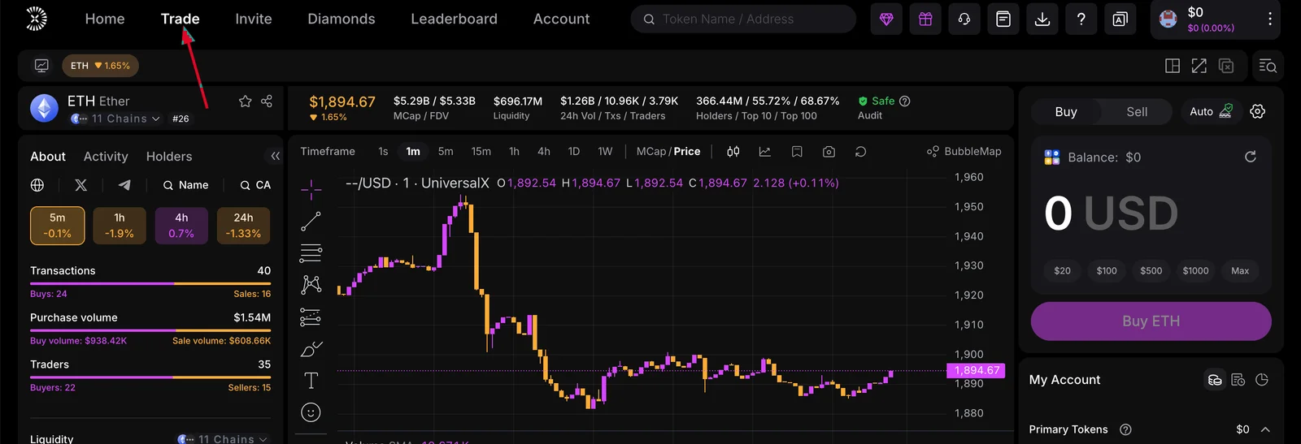Take chart screenshot with camera icon
This screenshot has height=444, width=1301.
click(x=829, y=152)
